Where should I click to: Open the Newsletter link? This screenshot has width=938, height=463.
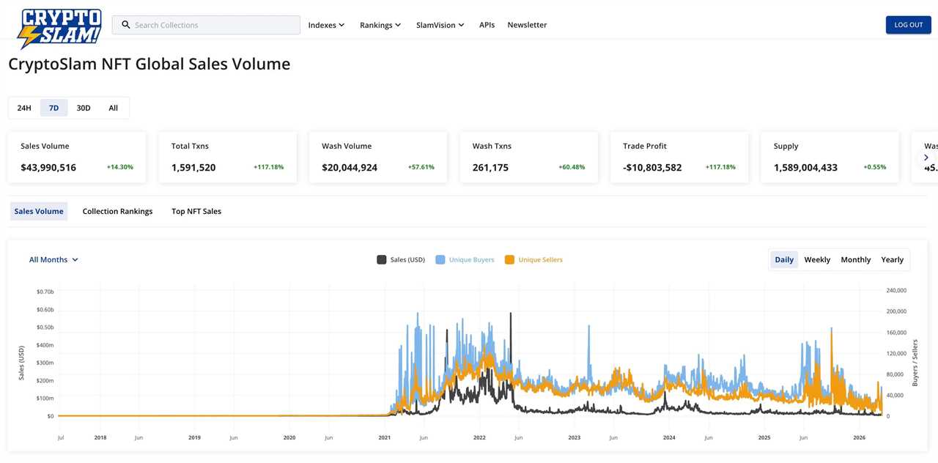pyautogui.click(x=527, y=25)
